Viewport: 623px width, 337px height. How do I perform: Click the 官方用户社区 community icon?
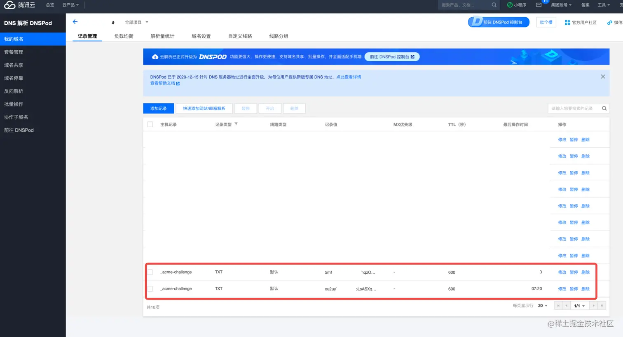(567, 22)
